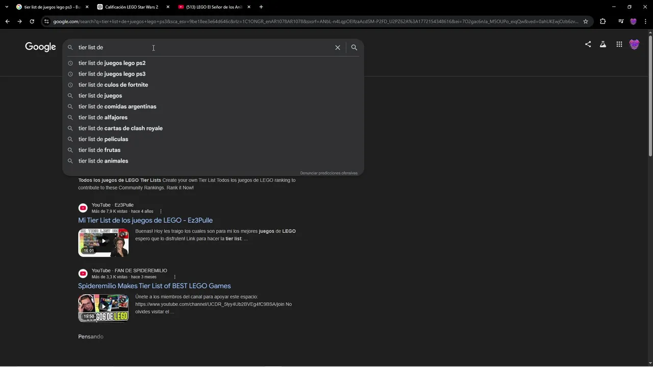Choose suggestion 'tier list de animales'
This screenshot has height=367, width=653.
click(213, 161)
